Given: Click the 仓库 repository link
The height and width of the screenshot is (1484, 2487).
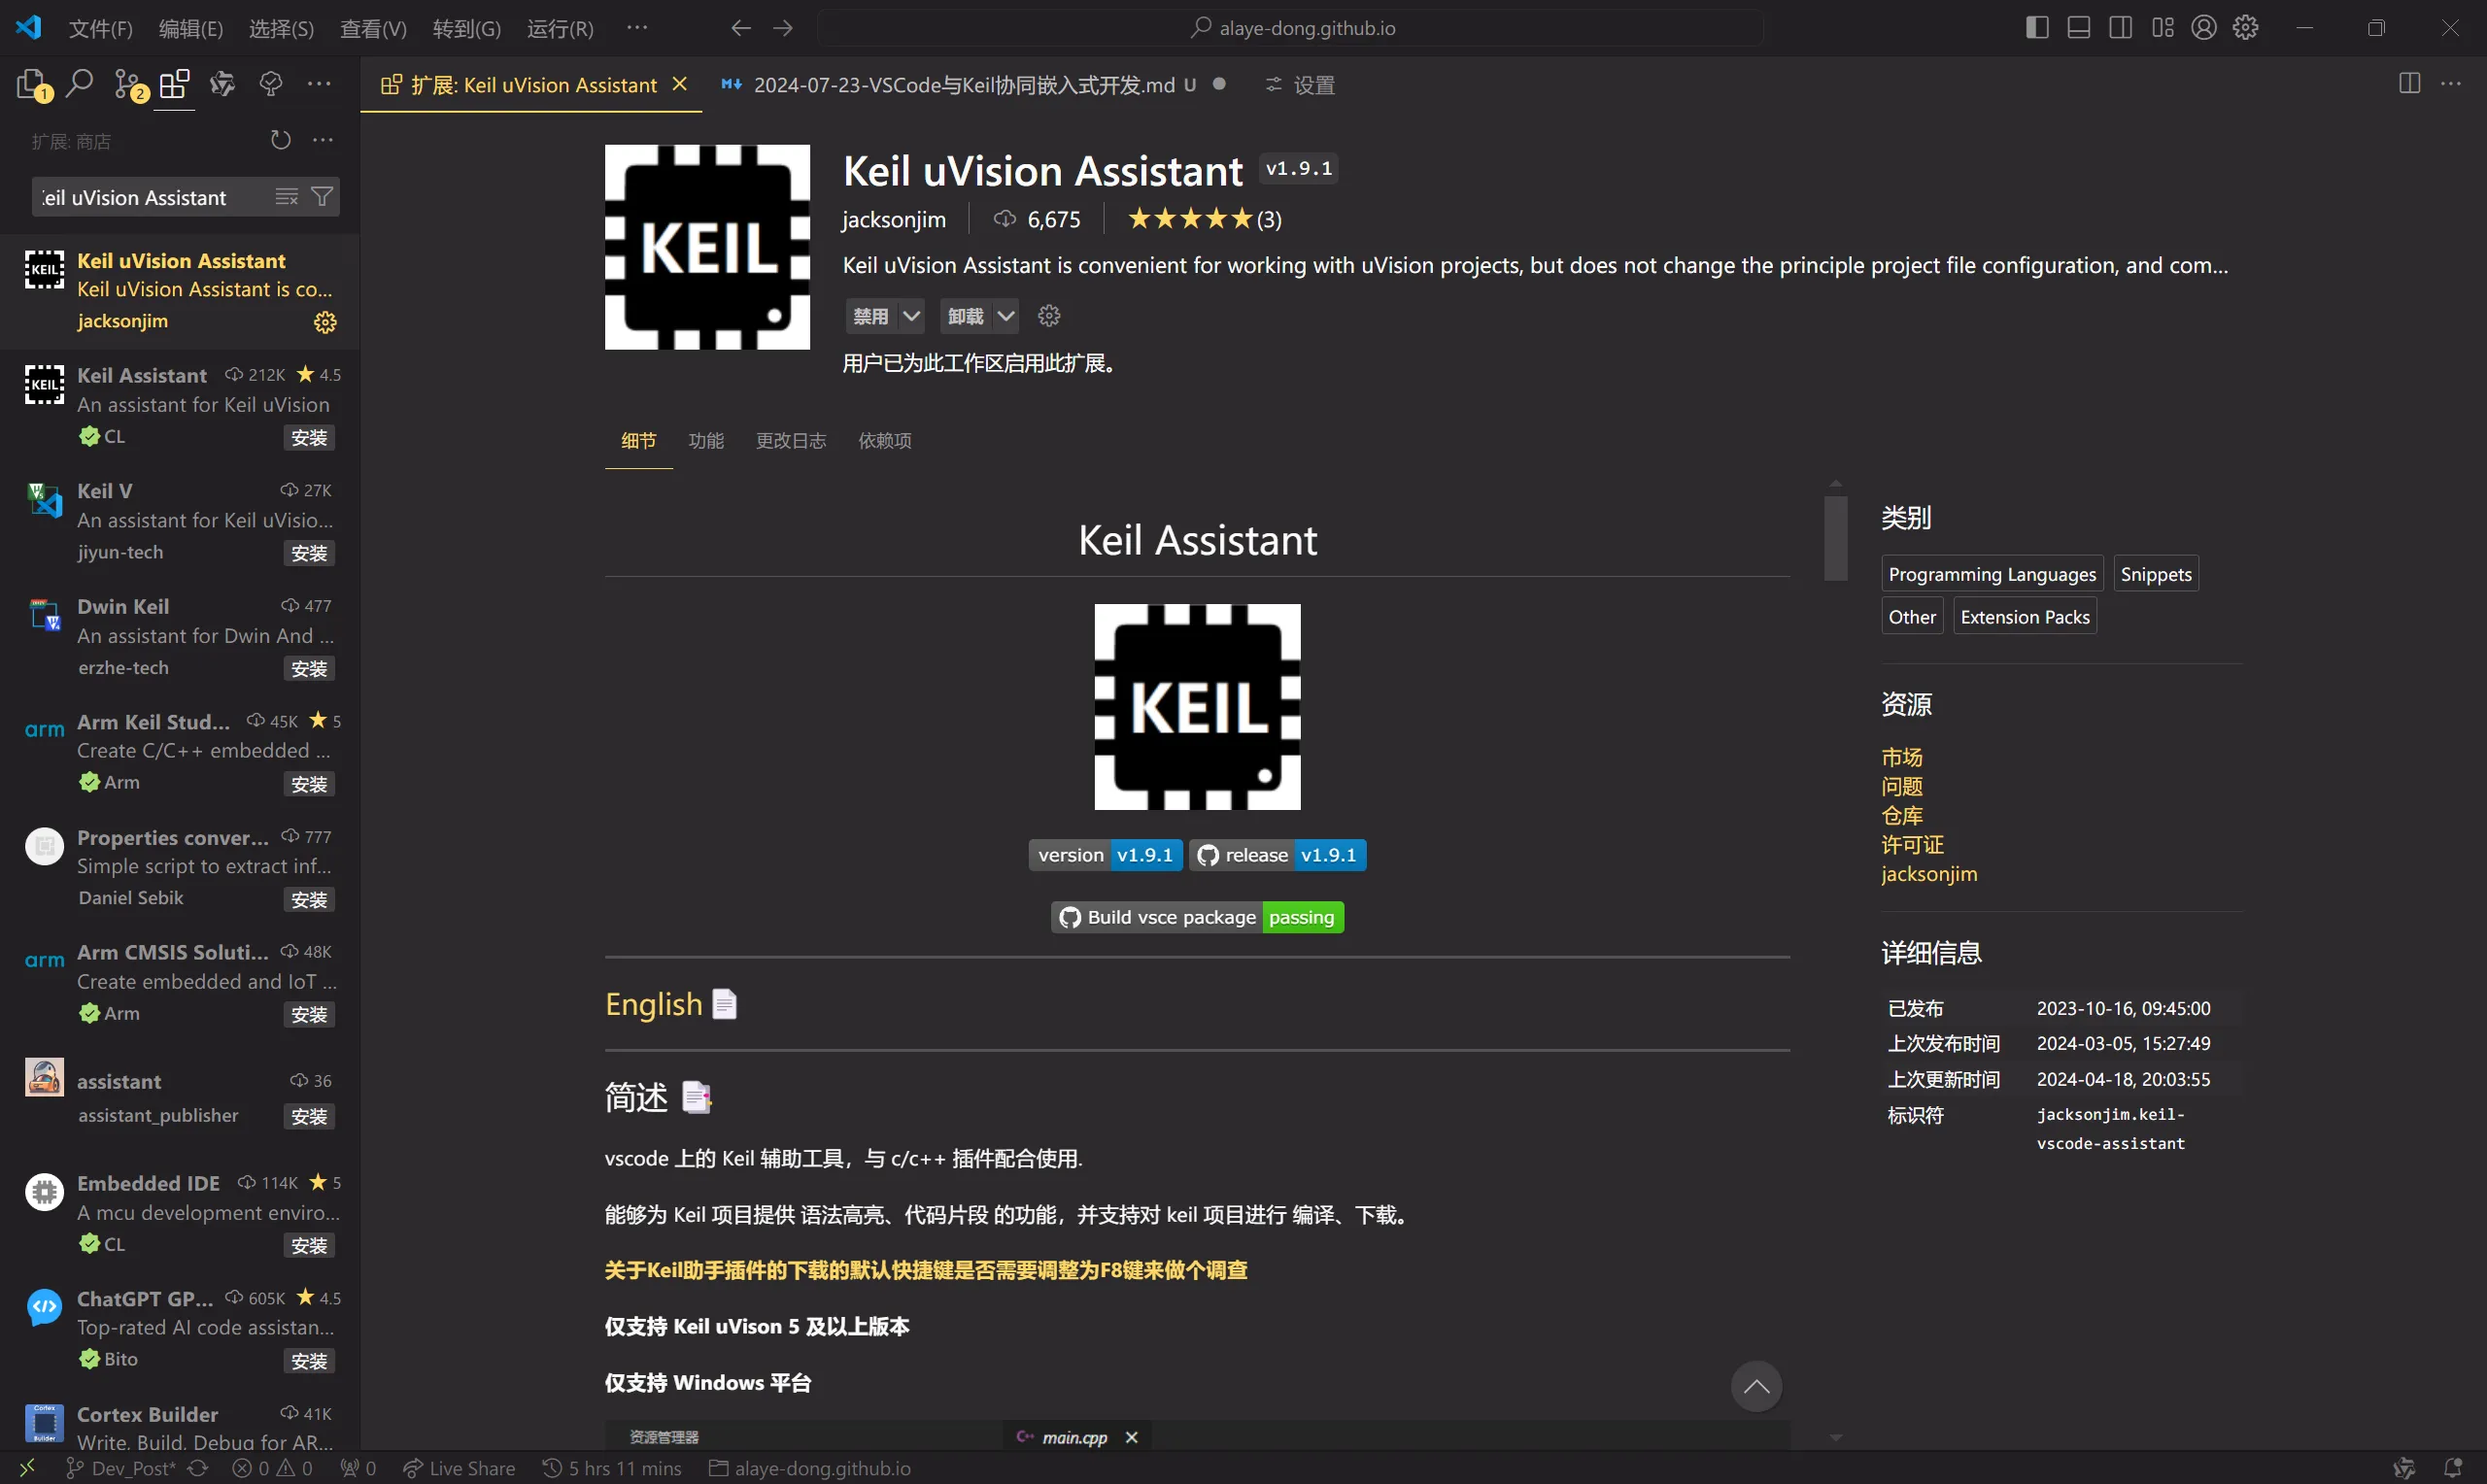Looking at the screenshot, I should point(1904,815).
